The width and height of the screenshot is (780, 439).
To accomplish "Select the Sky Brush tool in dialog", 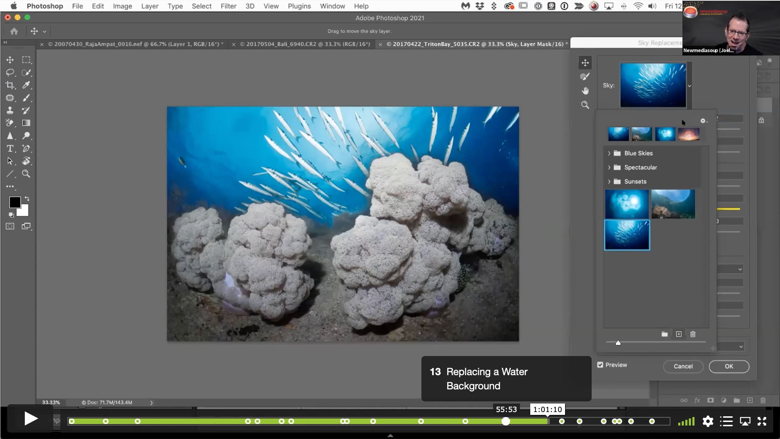I will point(585,76).
